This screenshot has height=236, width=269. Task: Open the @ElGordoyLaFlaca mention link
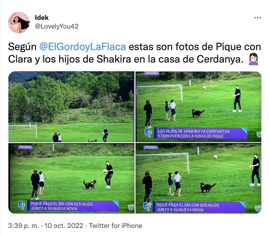point(82,47)
